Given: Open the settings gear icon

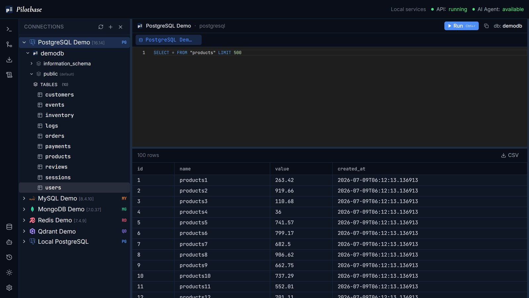Looking at the screenshot, I should click(9, 288).
